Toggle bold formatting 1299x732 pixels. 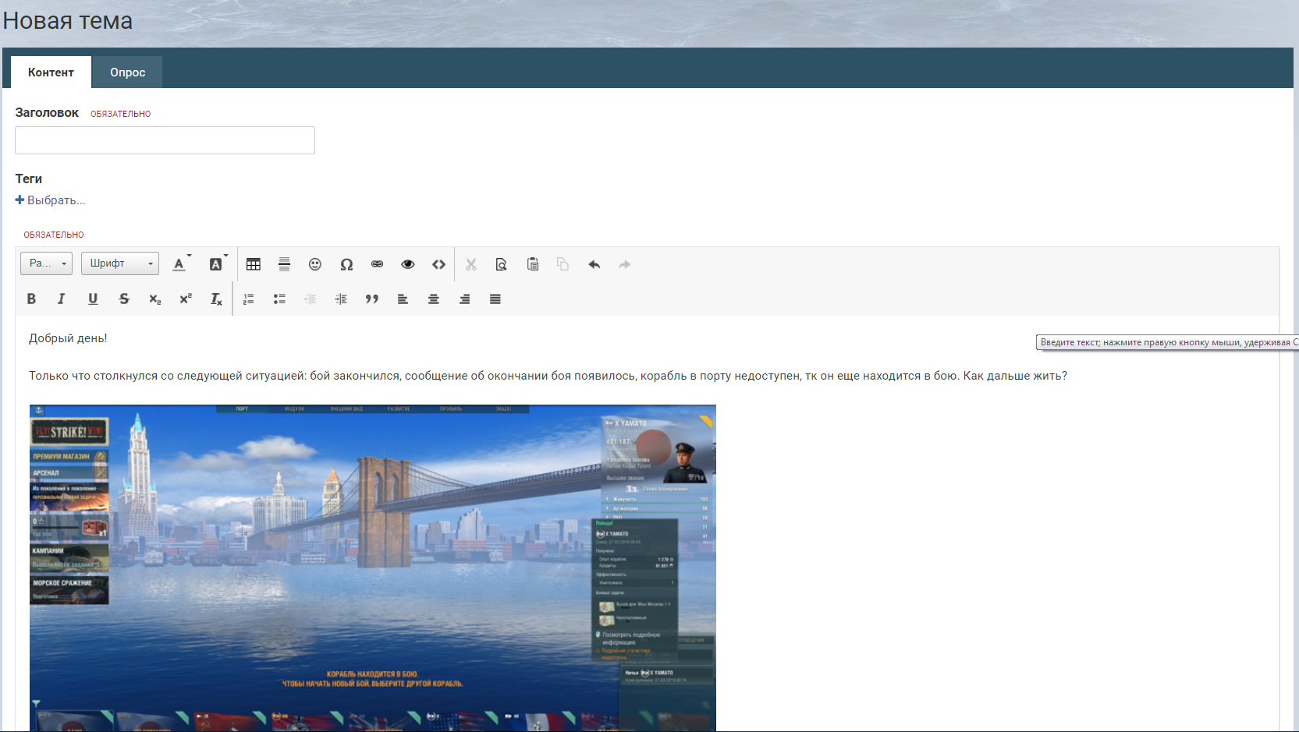pos(31,299)
